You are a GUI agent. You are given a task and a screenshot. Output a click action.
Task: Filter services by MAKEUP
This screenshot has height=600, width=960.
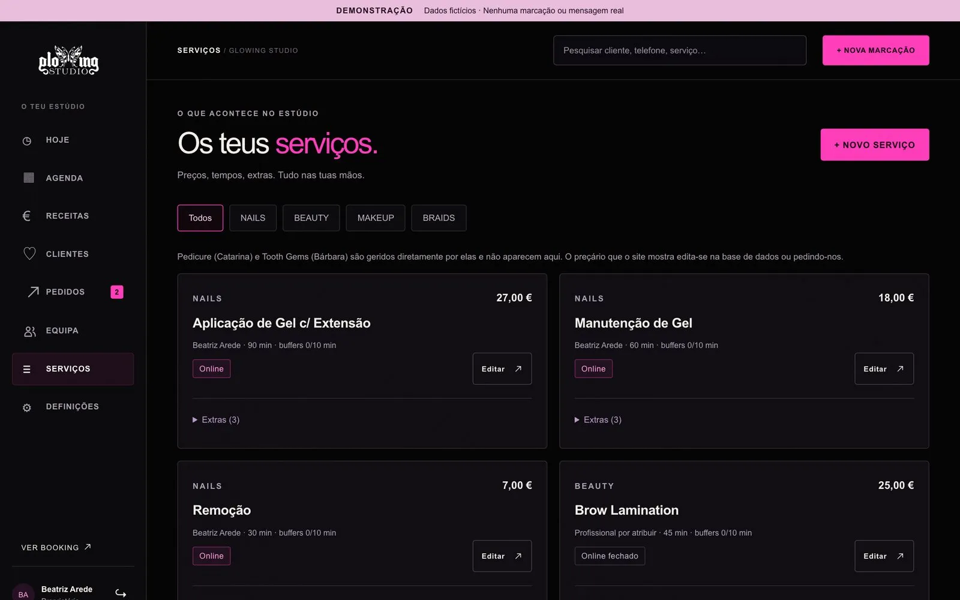376,218
